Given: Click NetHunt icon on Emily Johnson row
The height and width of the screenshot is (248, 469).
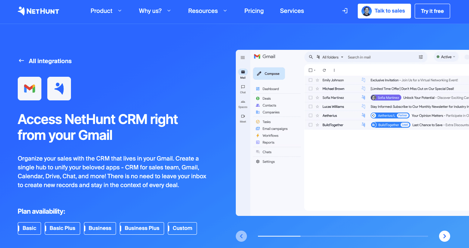Looking at the screenshot, I should (363, 80).
